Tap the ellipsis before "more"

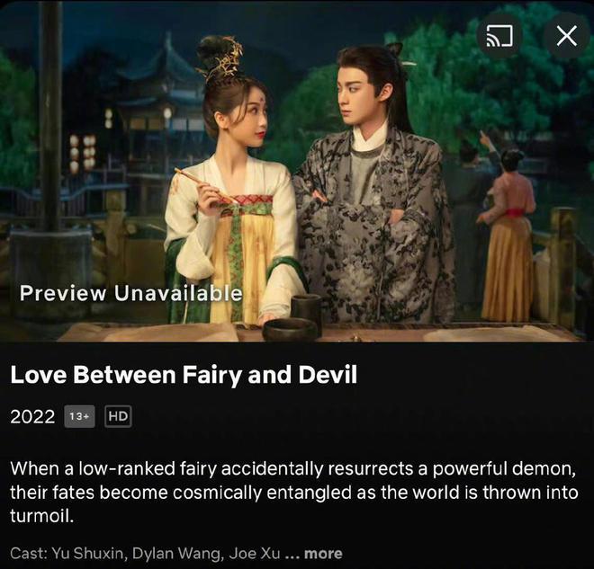[x=292, y=555]
